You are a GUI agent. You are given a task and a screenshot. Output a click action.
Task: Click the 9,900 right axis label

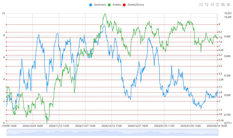tap(227, 36)
